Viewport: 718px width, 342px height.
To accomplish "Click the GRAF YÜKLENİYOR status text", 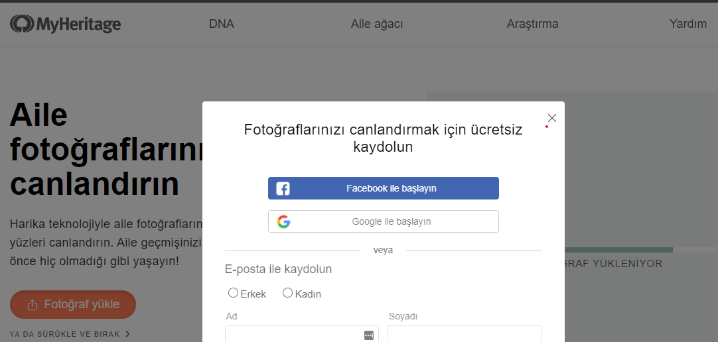I will coord(614,264).
